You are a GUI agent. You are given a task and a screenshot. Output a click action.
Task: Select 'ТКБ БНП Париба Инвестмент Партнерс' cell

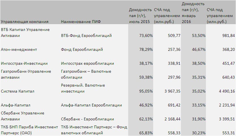click(29, 130)
